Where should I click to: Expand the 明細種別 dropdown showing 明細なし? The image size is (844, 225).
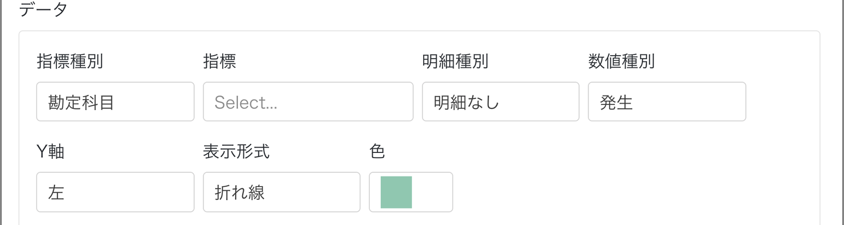[501, 102]
